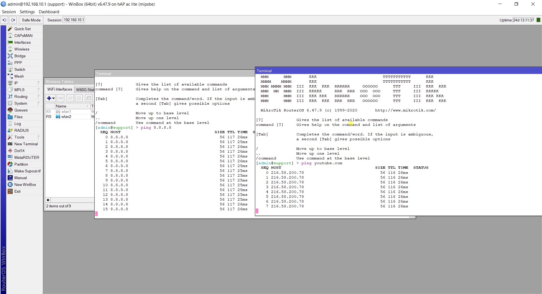Open Log window
Screen dimensions: 542x294
18,124
